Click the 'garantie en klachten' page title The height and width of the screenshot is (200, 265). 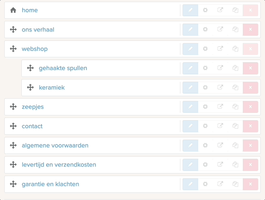pyautogui.click(x=50, y=184)
